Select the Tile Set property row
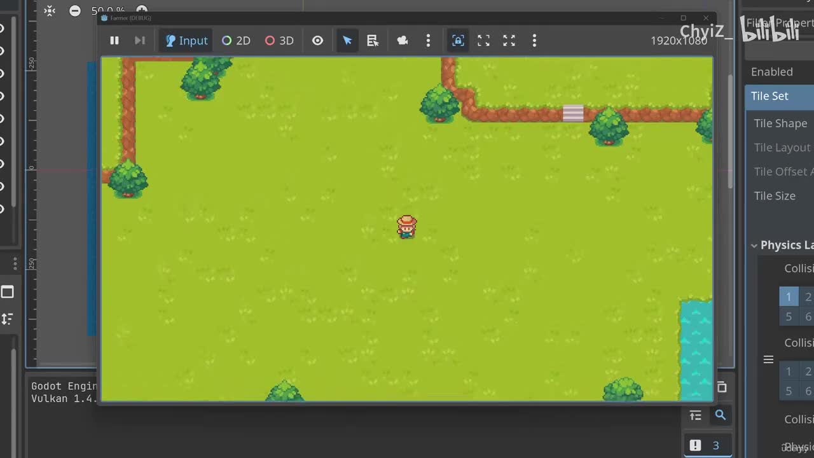 [780, 96]
